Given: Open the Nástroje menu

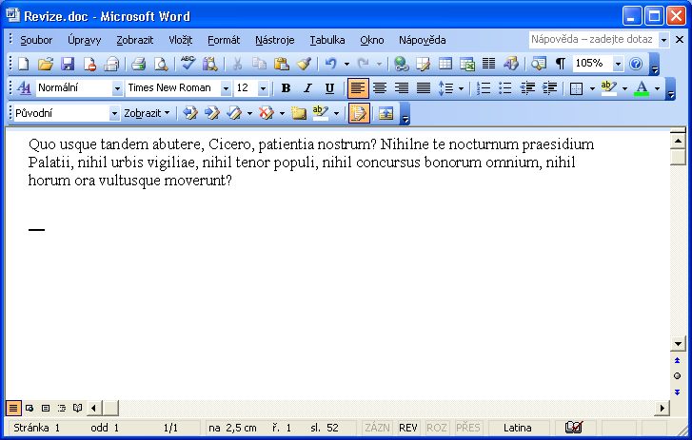Looking at the screenshot, I should (x=274, y=40).
